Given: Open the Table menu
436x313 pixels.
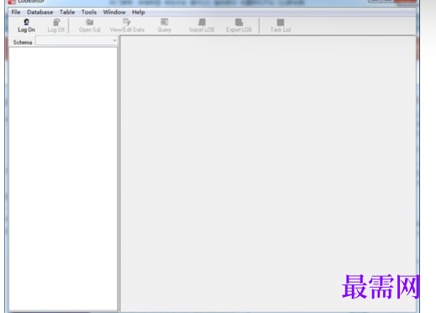Looking at the screenshot, I should [67, 13].
